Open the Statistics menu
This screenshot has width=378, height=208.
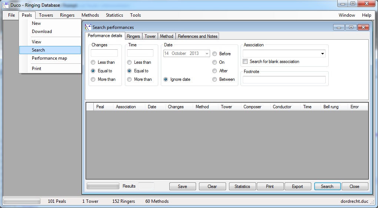(x=114, y=15)
